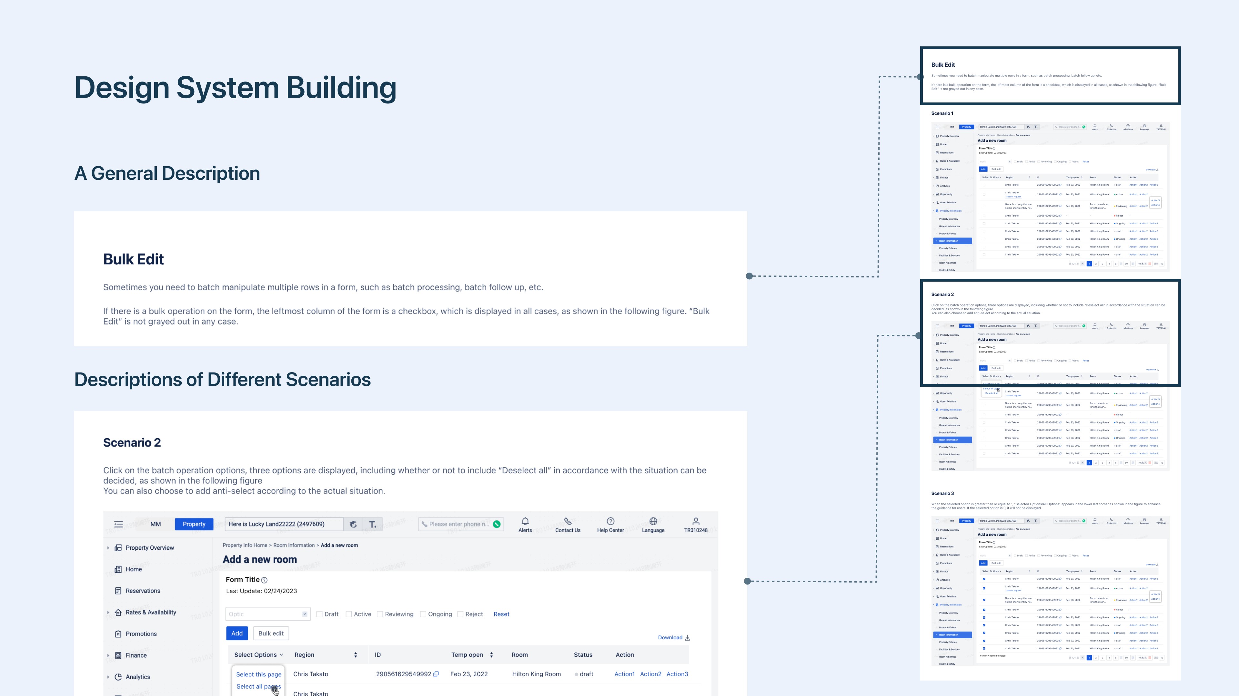The image size is (1239, 696).
Task: Expand Property Overview tree arrow
Action: [108, 547]
